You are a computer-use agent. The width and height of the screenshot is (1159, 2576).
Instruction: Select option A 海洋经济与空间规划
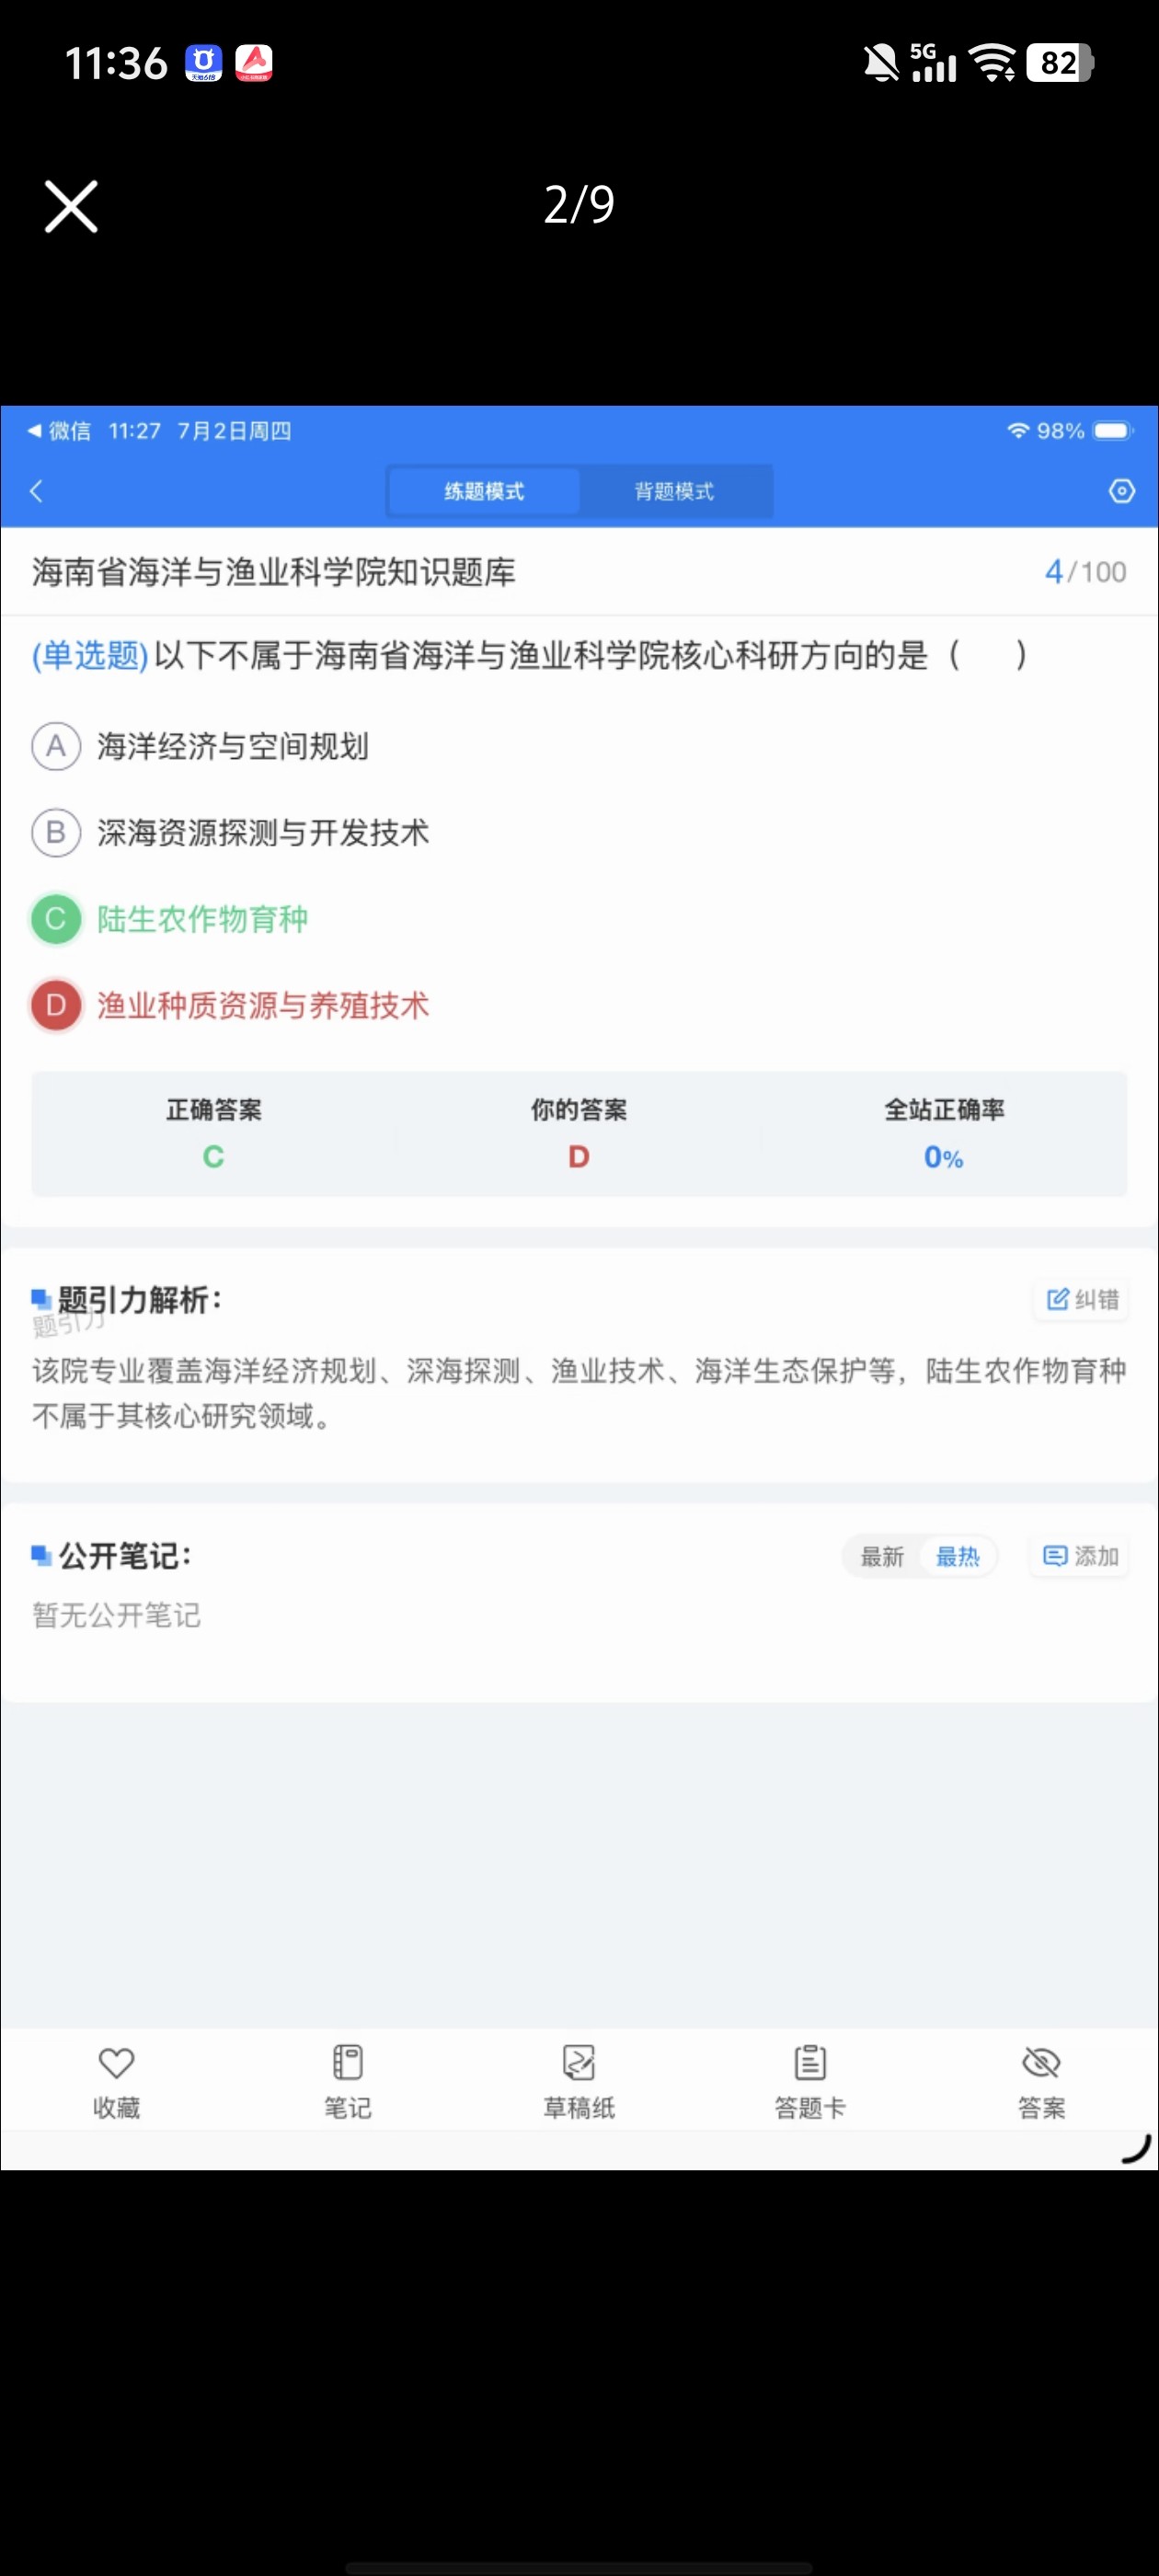[200, 746]
